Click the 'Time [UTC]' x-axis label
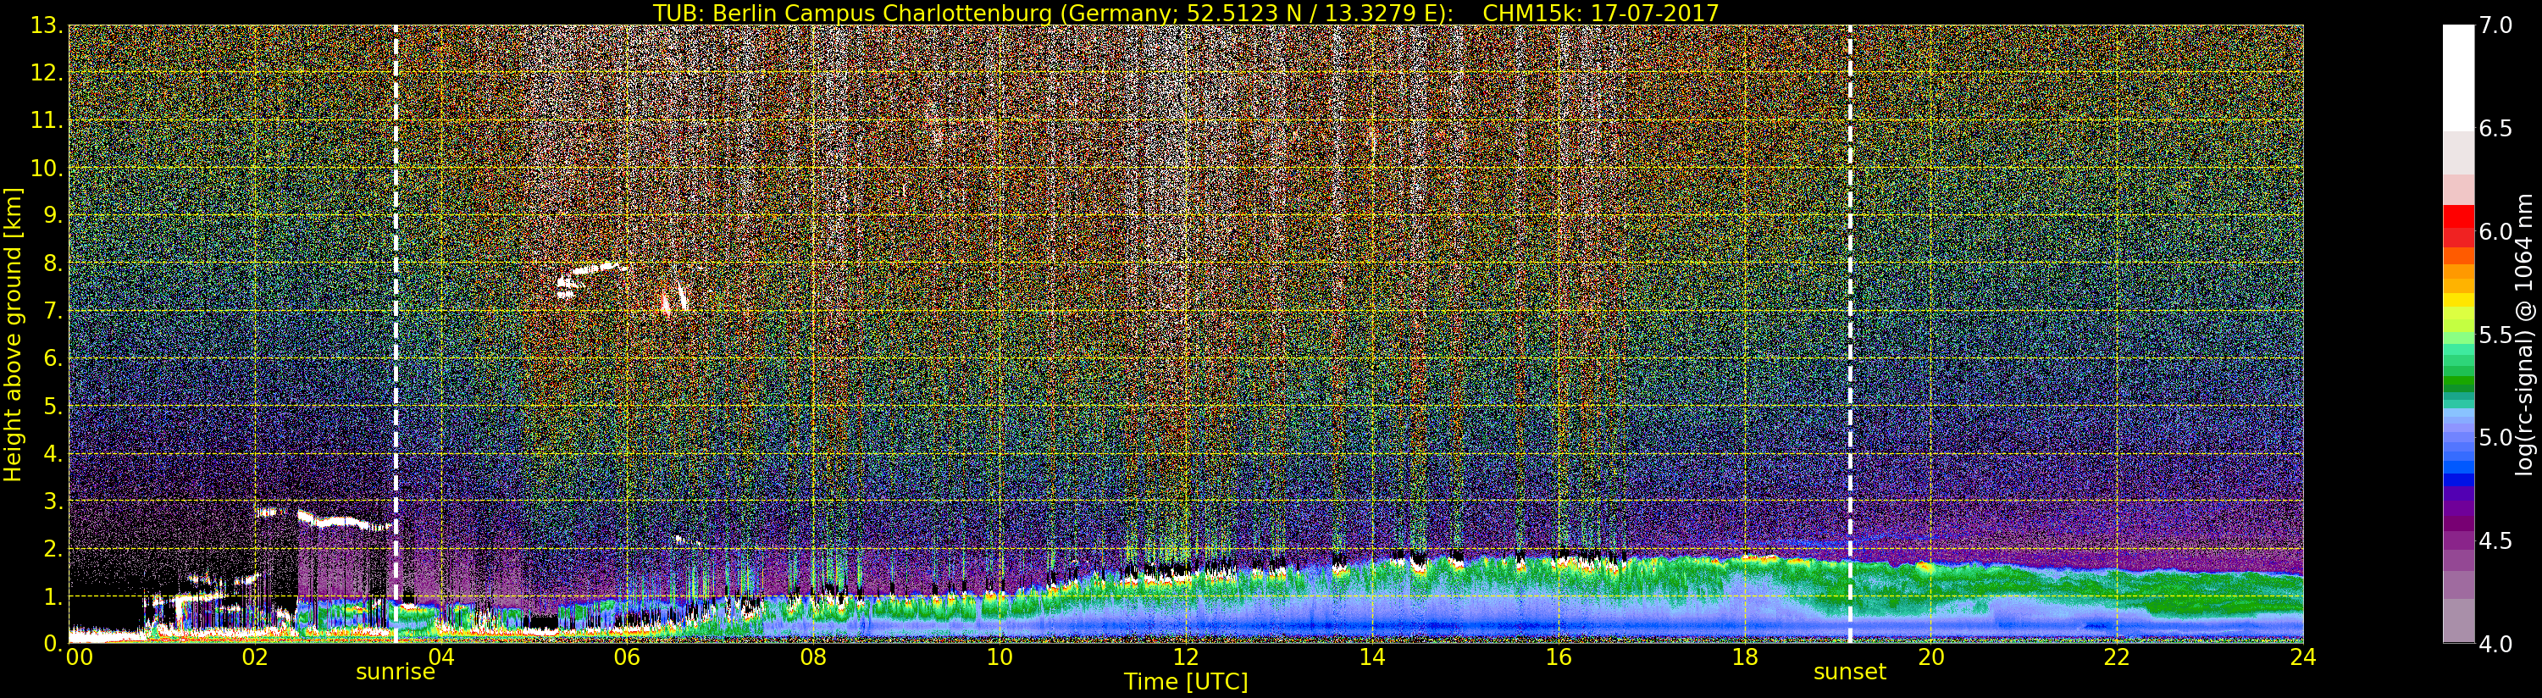This screenshot has width=2542, height=698. 1185,682
